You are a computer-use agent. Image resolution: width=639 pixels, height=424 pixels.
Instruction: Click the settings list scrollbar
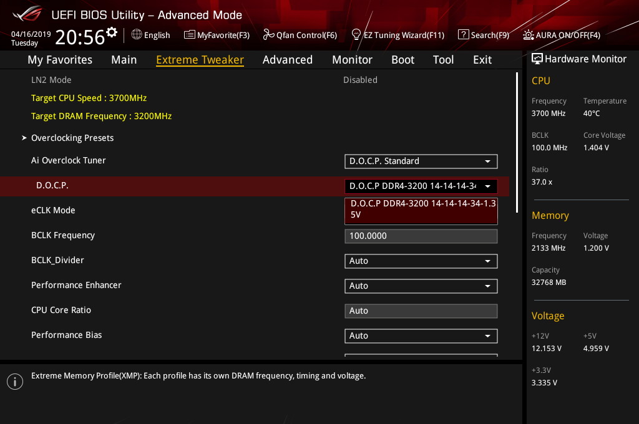(x=517, y=143)
